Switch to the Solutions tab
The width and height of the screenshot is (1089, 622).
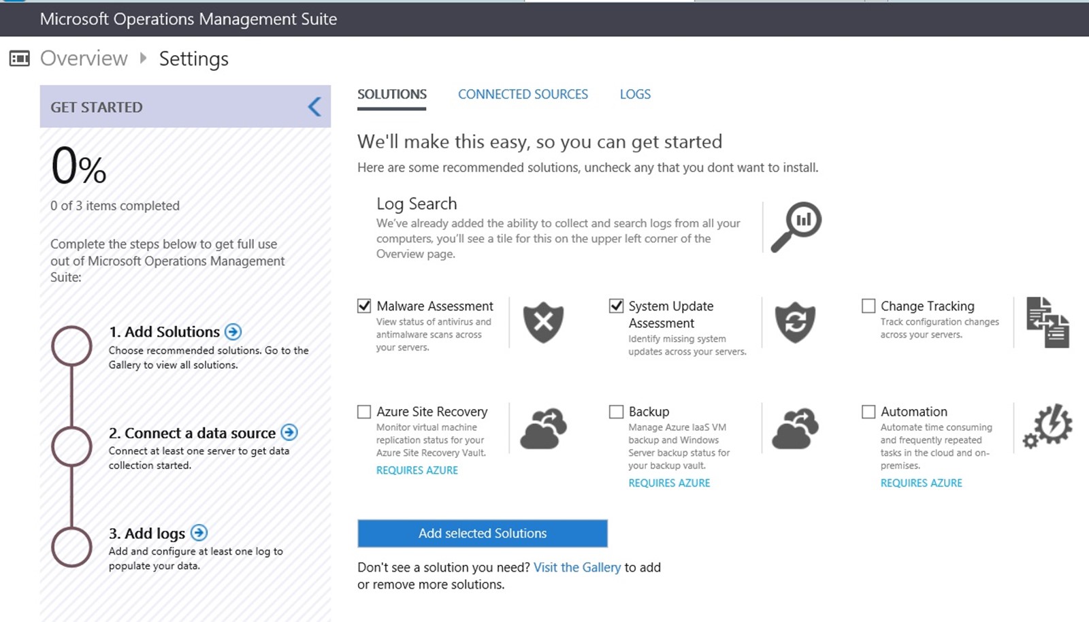coord(392,95)
